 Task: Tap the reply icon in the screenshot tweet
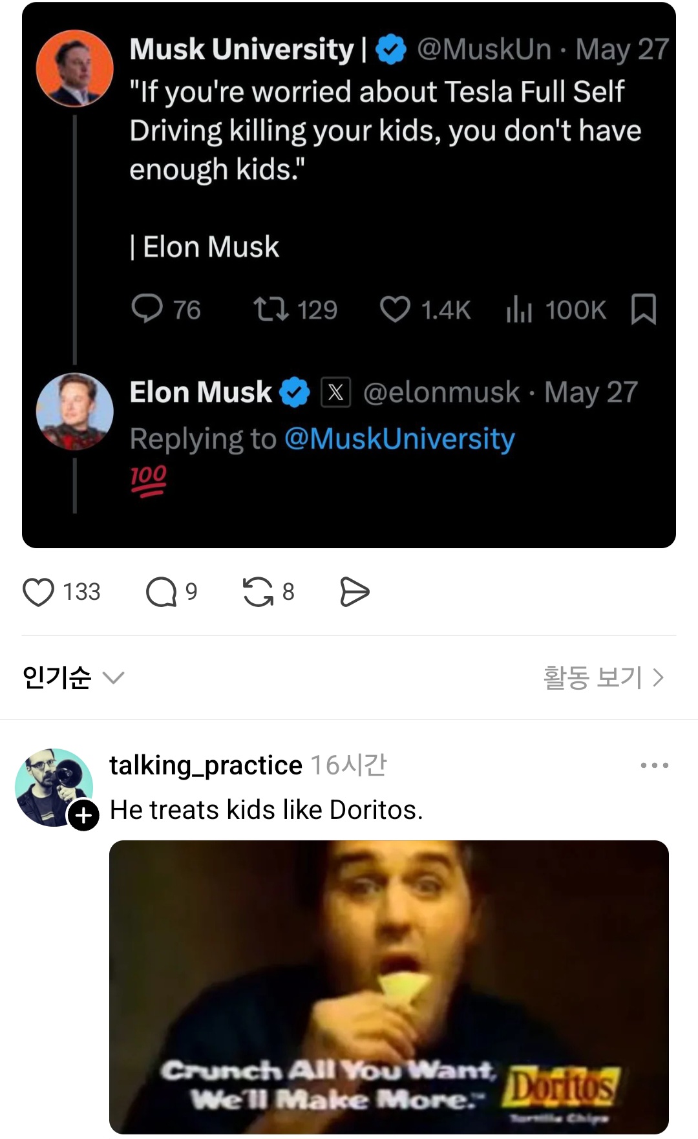point(147,309)
